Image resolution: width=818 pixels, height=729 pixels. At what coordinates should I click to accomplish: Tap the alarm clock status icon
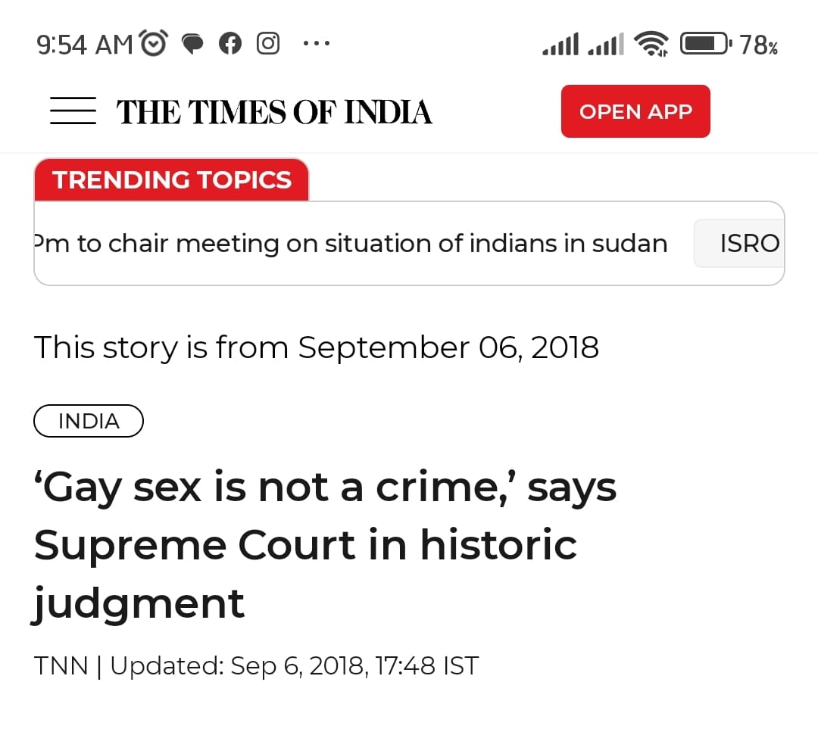(155, 44)
